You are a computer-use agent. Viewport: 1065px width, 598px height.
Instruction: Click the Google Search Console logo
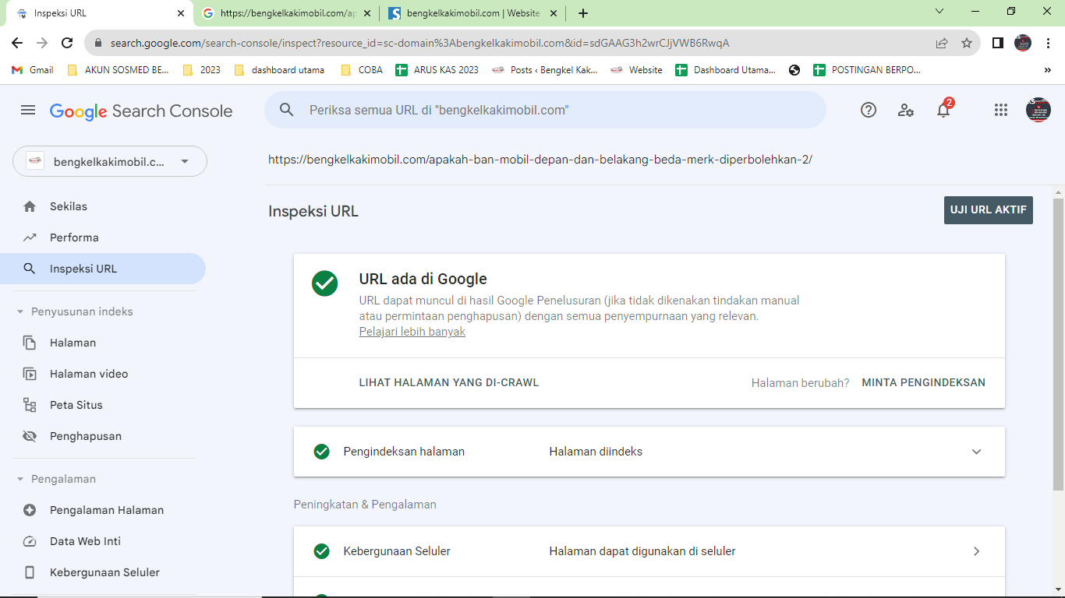141,111
